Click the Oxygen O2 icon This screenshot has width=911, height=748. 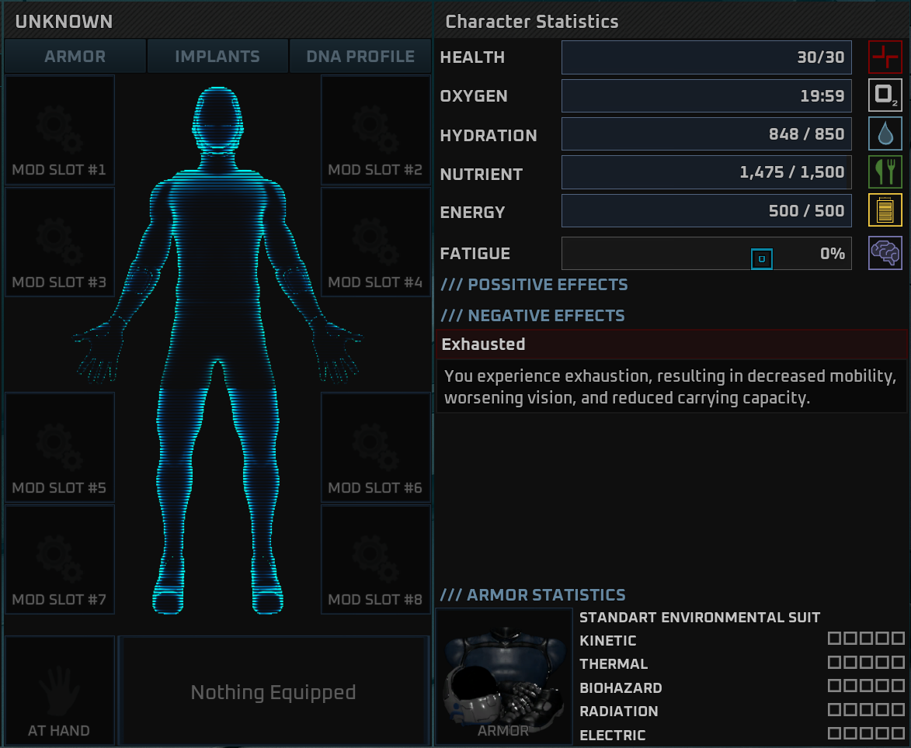point(885,95)
